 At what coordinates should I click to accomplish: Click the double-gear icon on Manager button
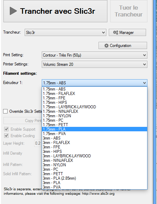(116, 32)
